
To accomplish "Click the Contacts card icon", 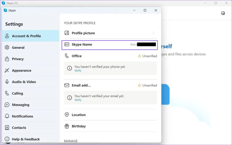I will 7,128.
